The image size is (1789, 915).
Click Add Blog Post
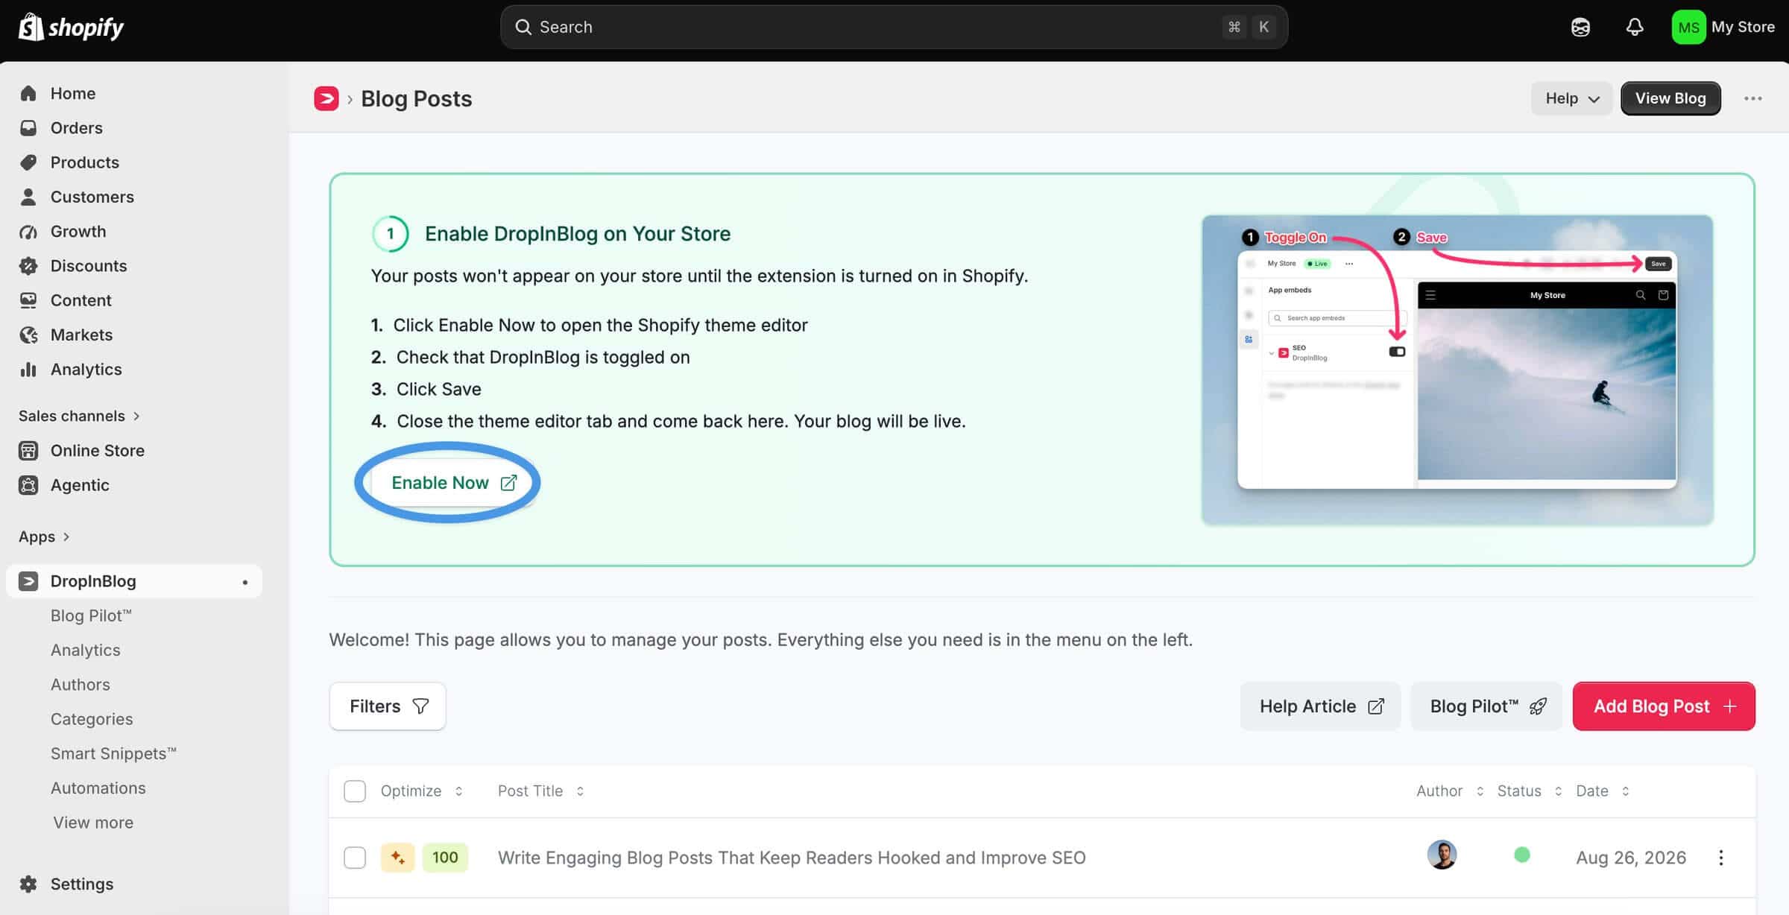pyautogui.click(x=1664, y=706)
